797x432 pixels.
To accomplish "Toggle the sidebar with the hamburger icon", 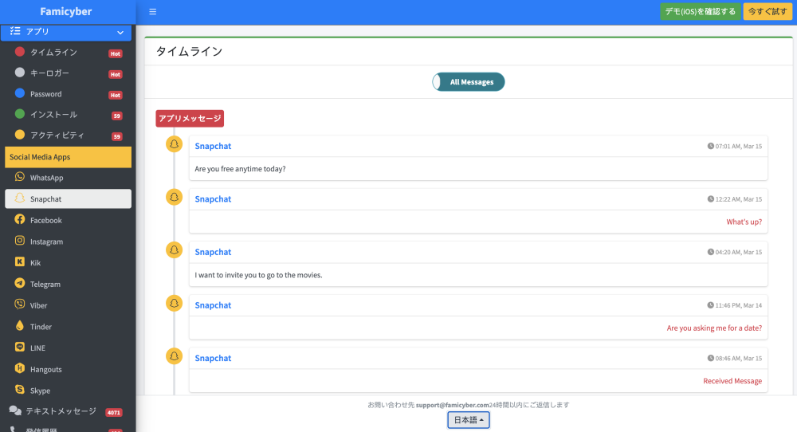I will pos(152,12).
